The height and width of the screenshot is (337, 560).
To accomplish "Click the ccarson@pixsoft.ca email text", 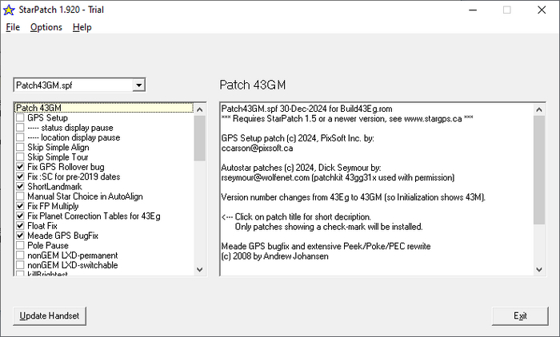I will [257, 148].
